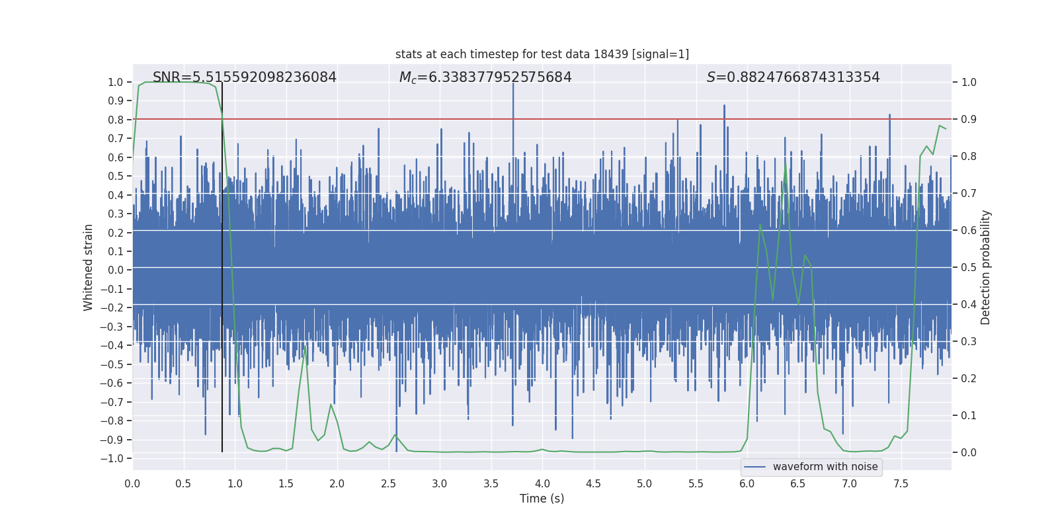Click the 4.0 tick label on the time axis
The width and height of the screenshot is (1058, 529).
[542, 484]
